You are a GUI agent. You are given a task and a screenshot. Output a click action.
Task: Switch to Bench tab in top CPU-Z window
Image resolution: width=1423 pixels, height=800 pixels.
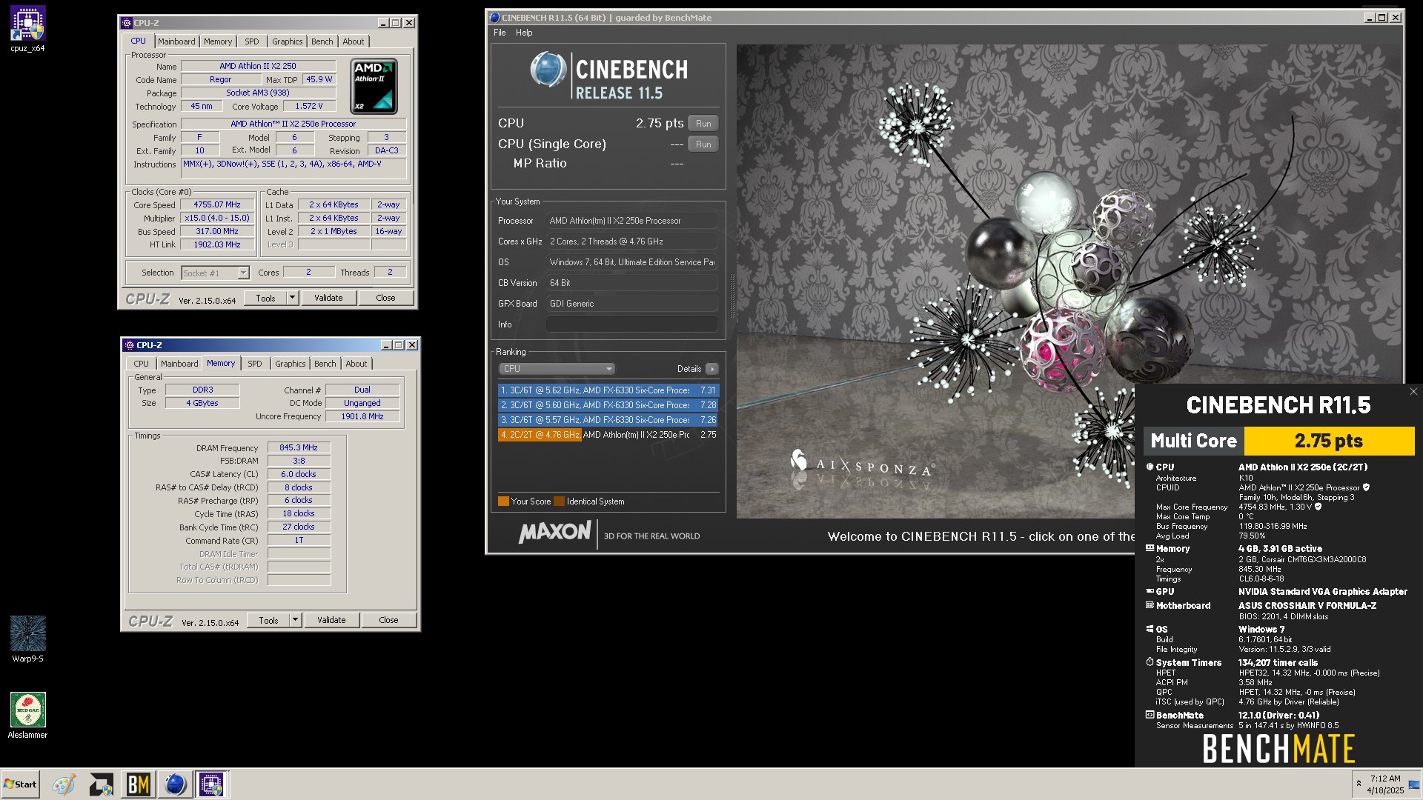pos(322,41)
